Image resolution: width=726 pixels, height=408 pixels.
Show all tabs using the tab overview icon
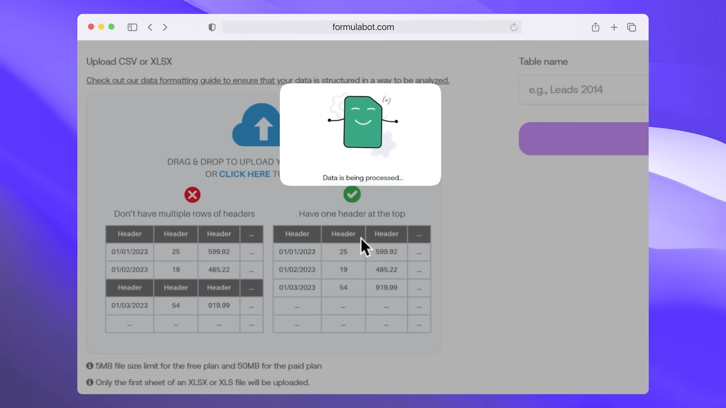click(631, 27)
